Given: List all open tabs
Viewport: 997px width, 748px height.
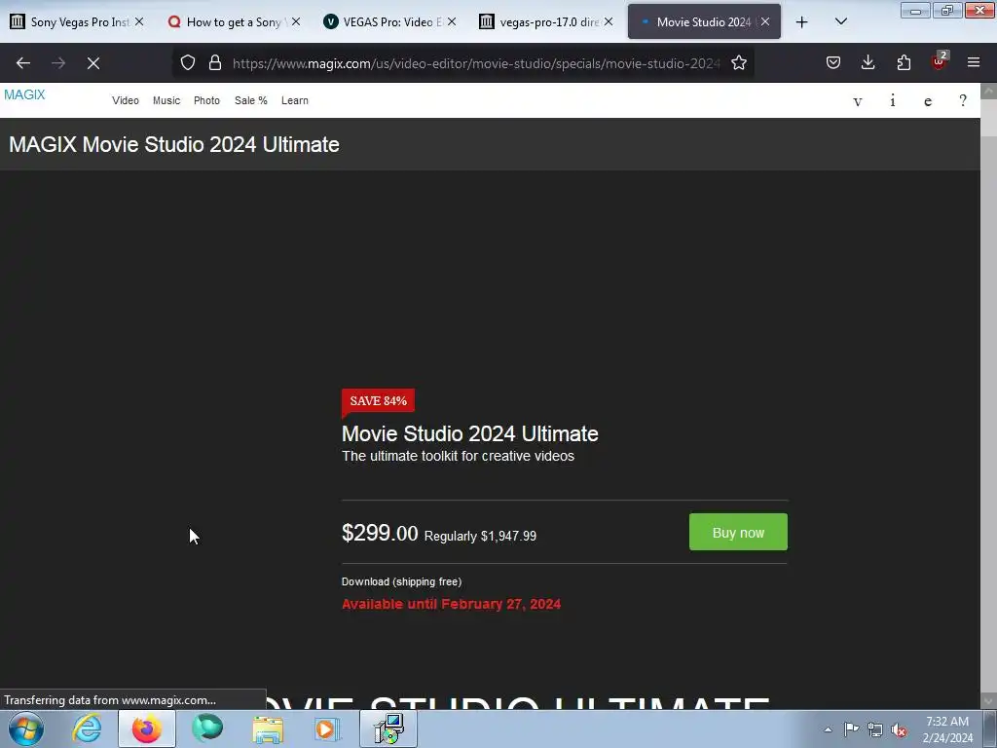Looking at the screenshot, I should (x=840, y=21).
